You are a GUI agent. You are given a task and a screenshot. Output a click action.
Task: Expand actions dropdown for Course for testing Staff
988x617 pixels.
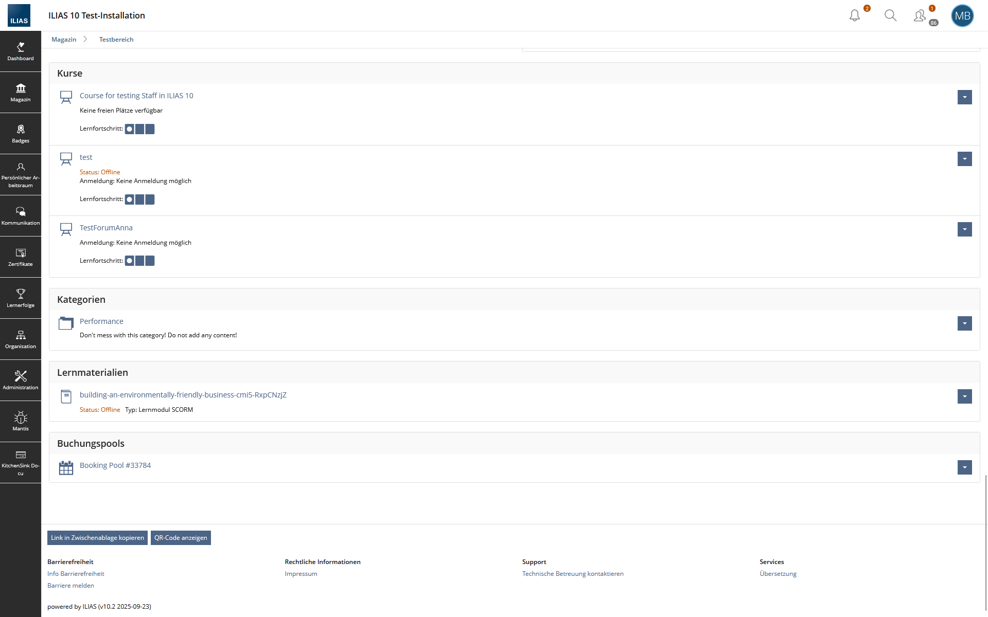click(964, 97)
